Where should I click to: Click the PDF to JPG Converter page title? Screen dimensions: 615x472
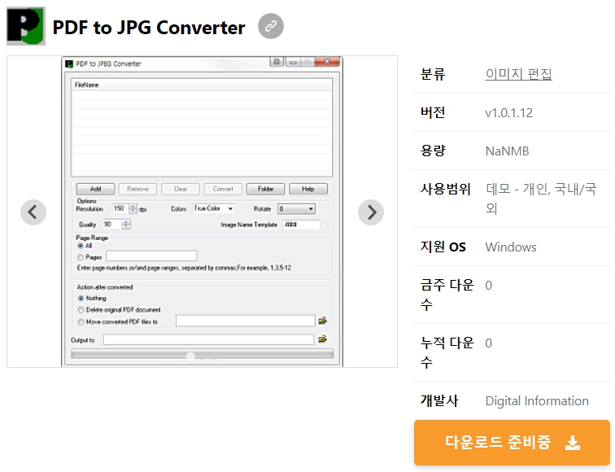pos(149,28)
